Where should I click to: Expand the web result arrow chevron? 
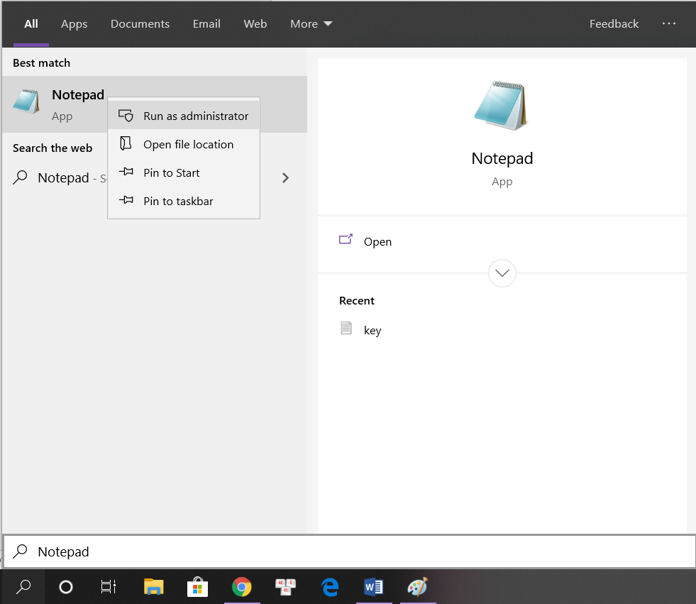(x=285, y=178)
